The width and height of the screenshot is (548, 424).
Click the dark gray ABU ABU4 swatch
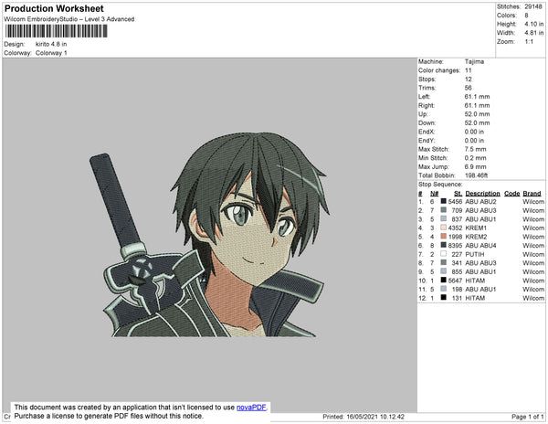click(444, 245)
